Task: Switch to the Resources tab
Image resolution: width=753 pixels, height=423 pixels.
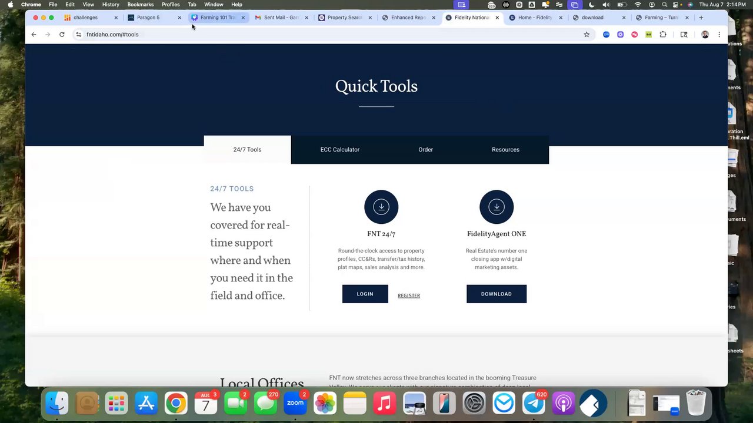Action: 506,150
